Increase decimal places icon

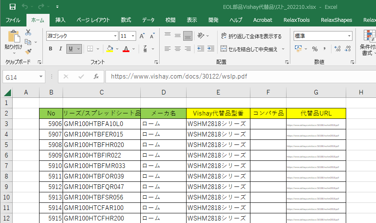(337, 49)
